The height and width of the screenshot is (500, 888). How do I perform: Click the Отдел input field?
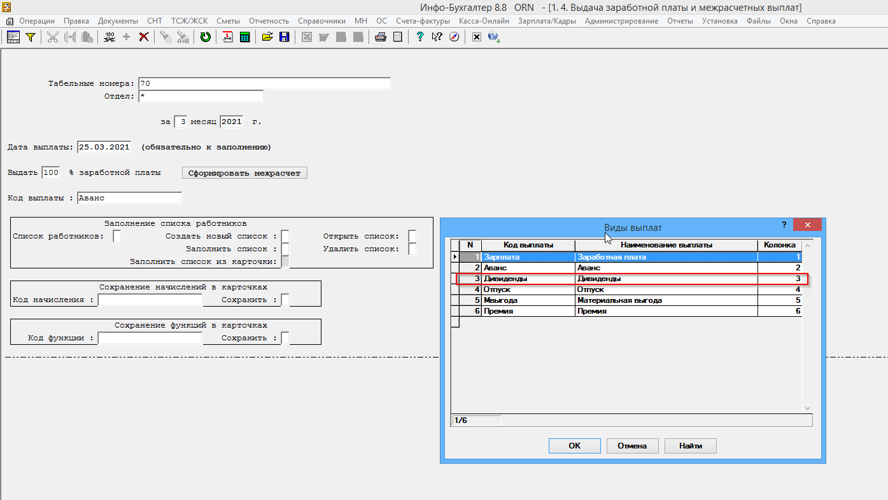pyautogui.click(x=201, y=96)
